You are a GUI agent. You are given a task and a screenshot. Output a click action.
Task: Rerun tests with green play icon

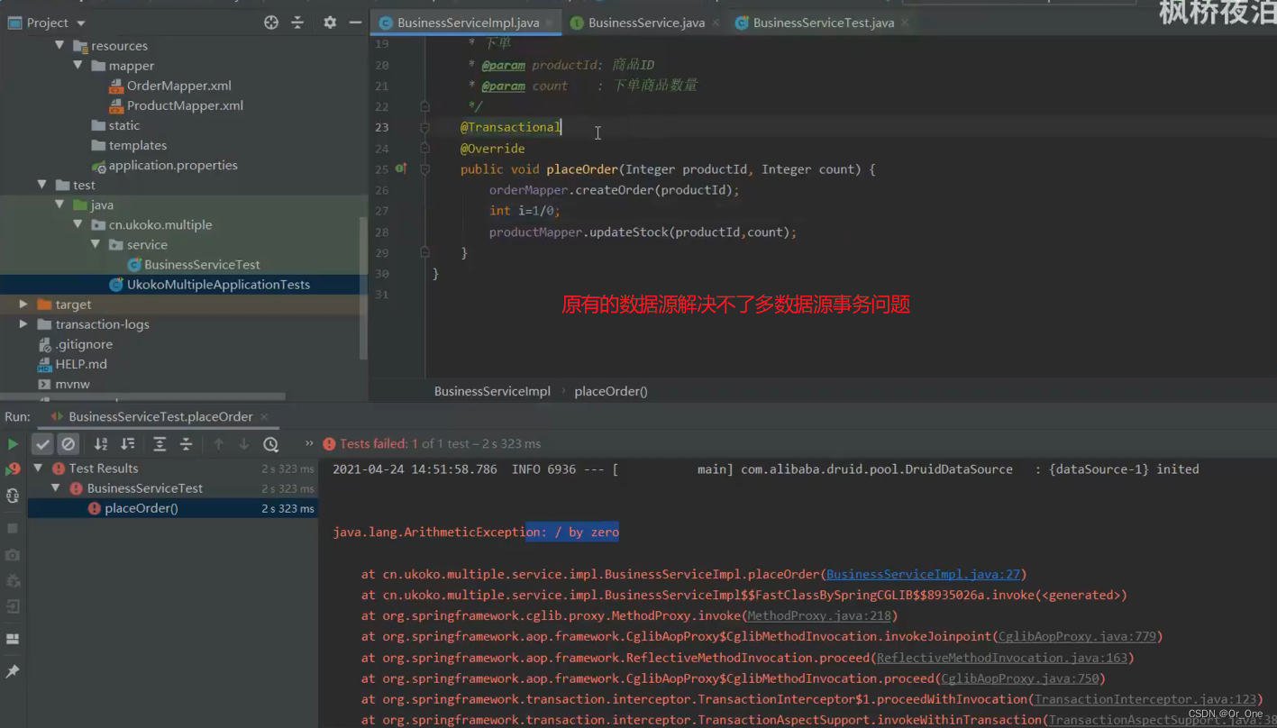13,444
